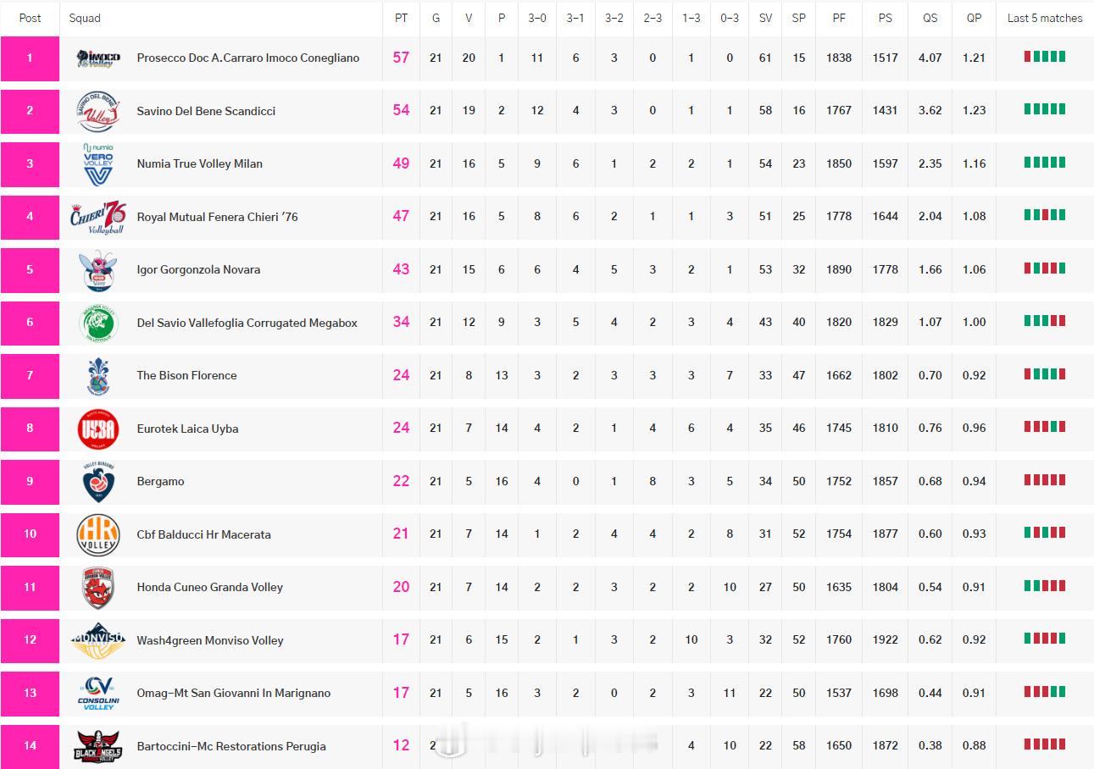Screen dimensions: 1094x769
Task: Select the Honda Cuneo red cat logo
Action: coord(98,587)
